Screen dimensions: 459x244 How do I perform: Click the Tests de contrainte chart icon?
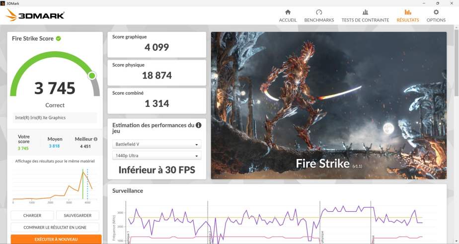pos(365,12)
